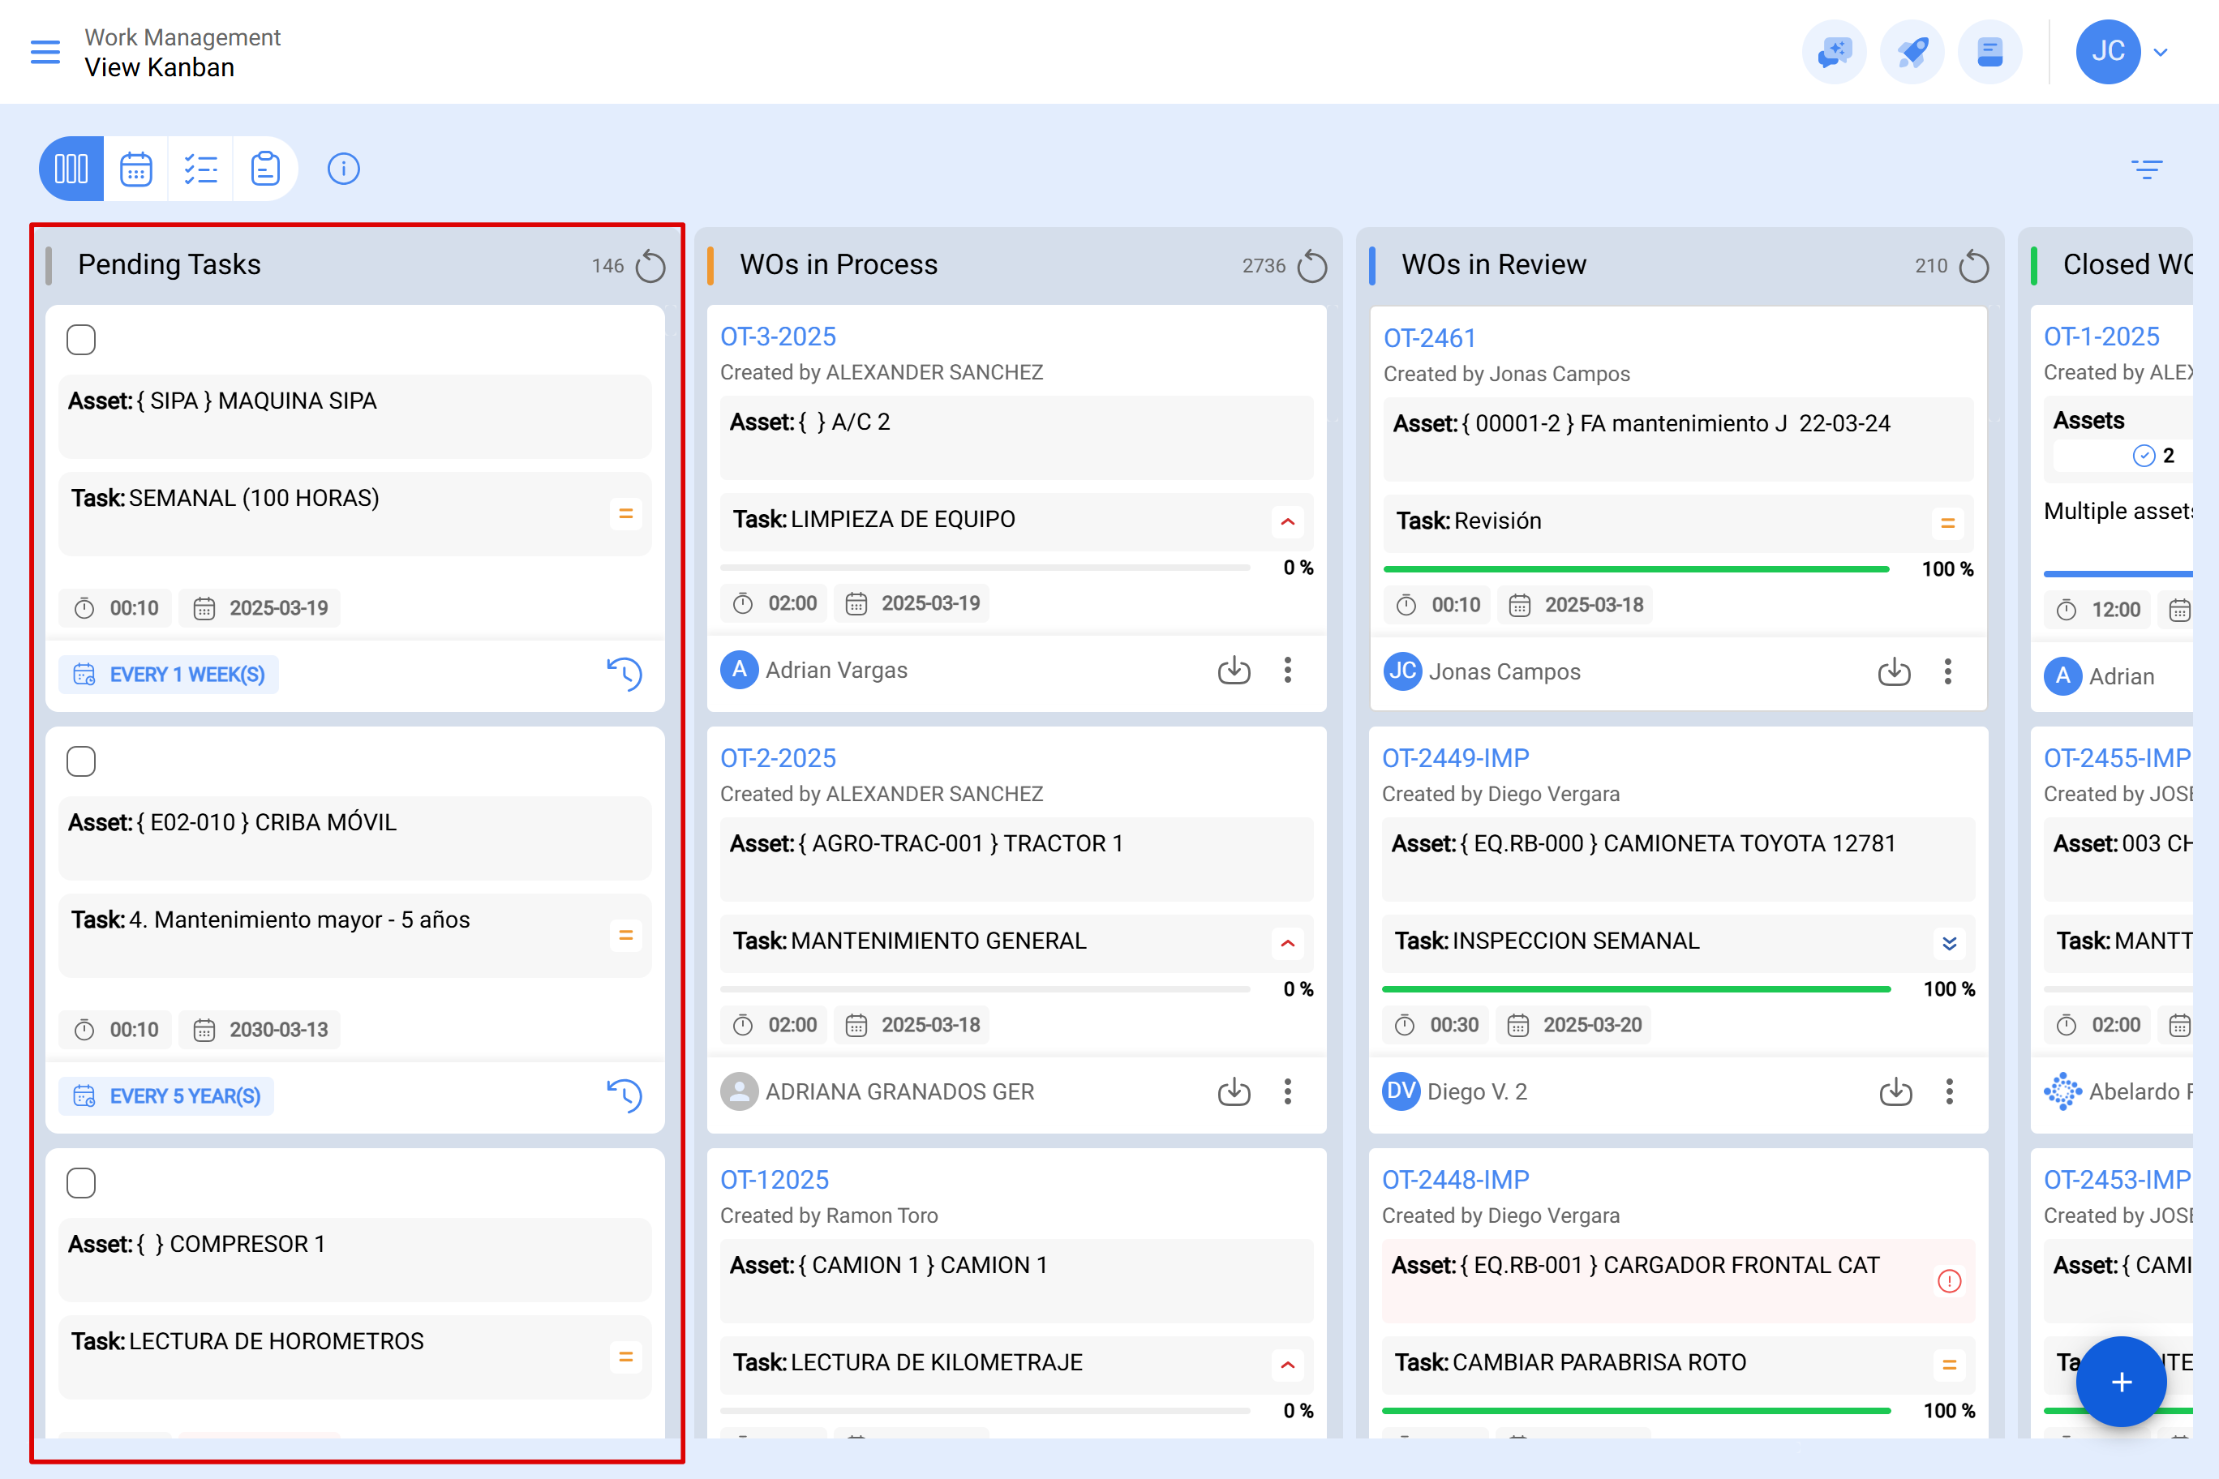The height and width of the screenshot is (1479, 2219).
Task: Click the info circle icon
Action: 343,169
